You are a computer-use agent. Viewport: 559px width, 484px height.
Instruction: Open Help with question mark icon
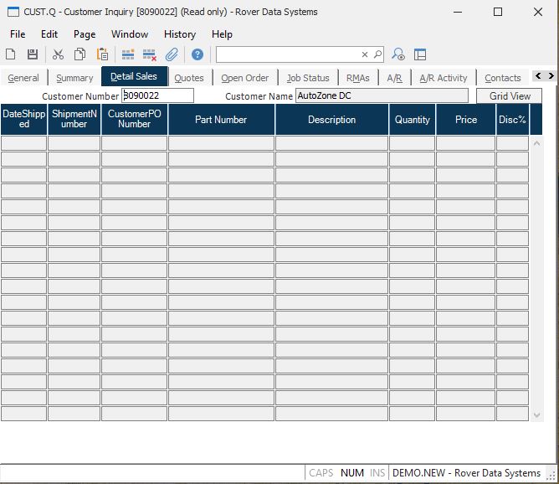click(x=197, y=54)
